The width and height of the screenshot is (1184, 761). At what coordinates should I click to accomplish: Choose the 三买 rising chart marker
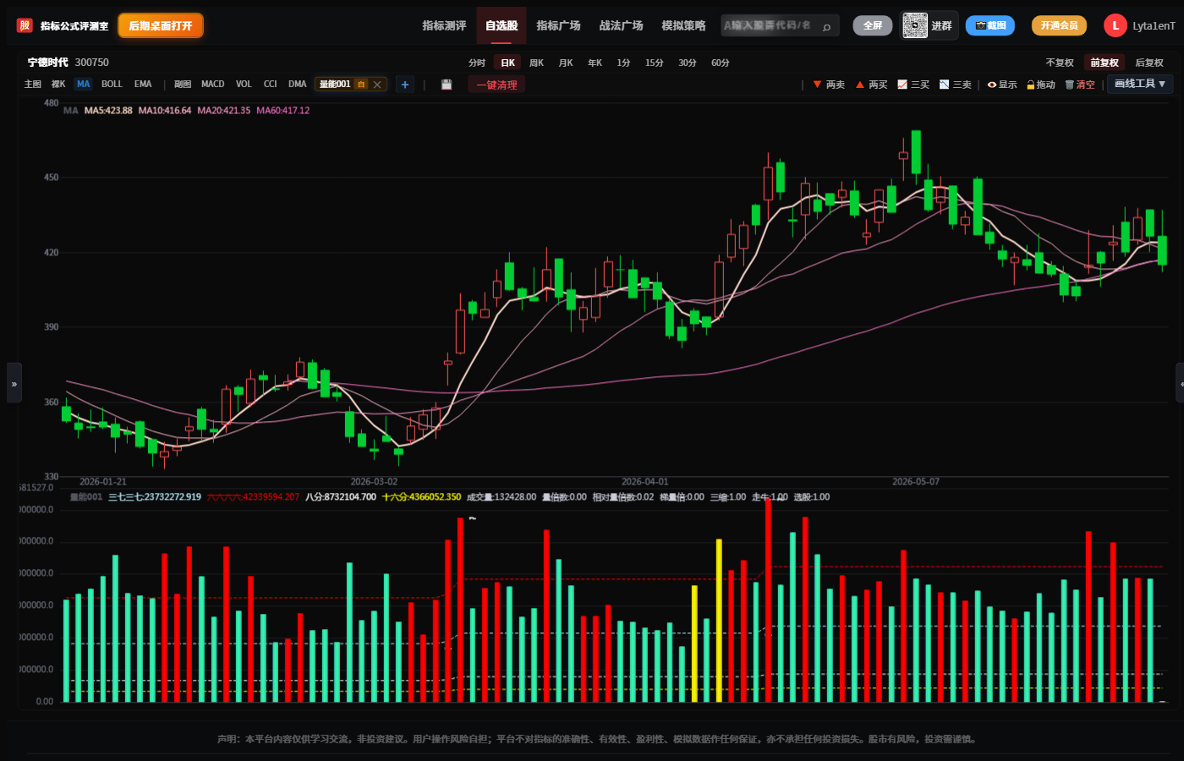click(902, 85)
